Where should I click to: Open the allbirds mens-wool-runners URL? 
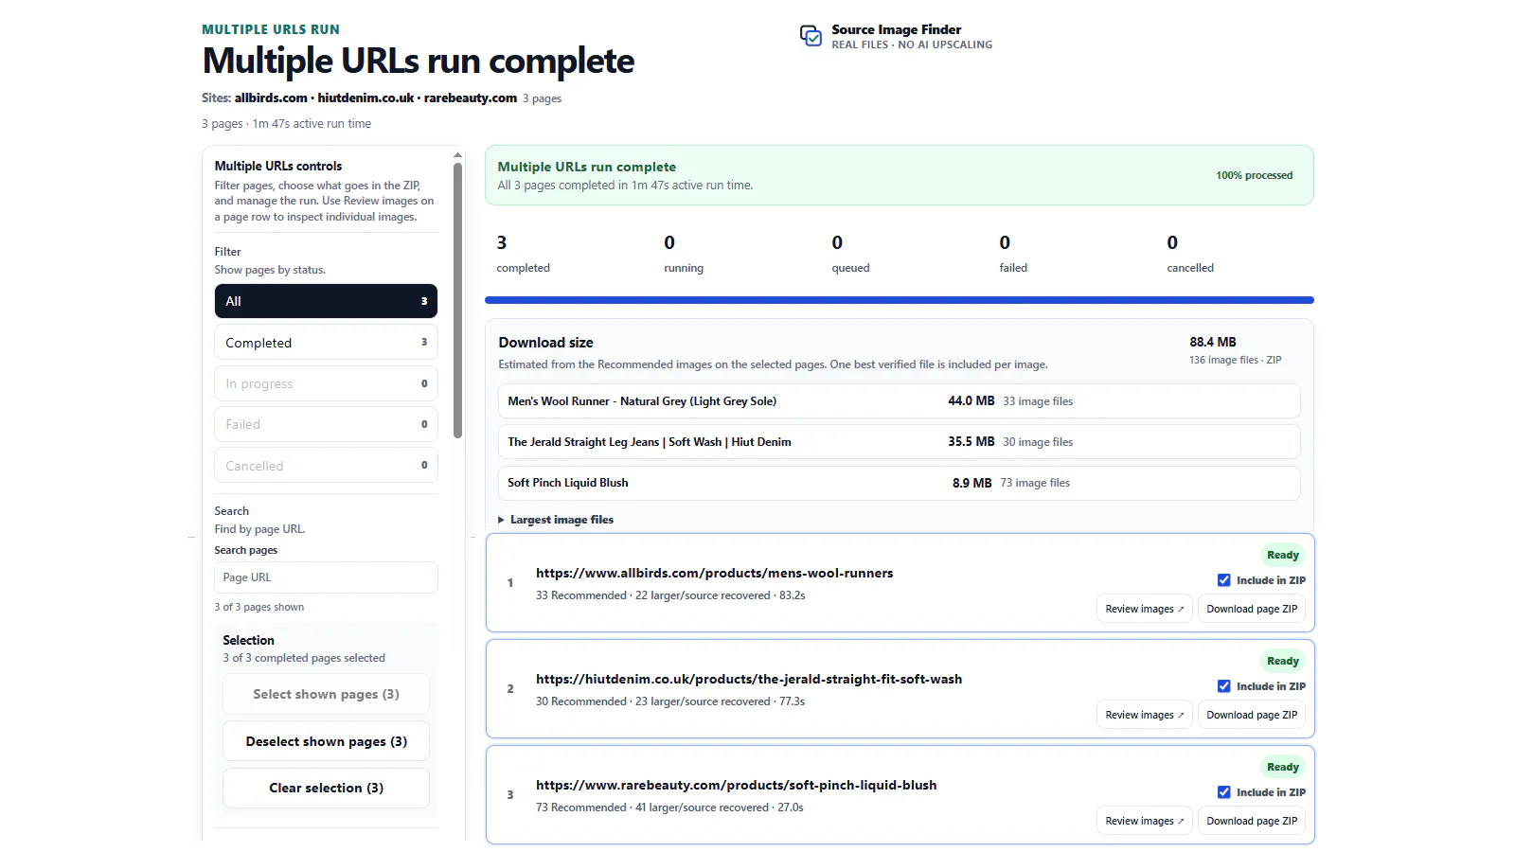pos(714,573)
